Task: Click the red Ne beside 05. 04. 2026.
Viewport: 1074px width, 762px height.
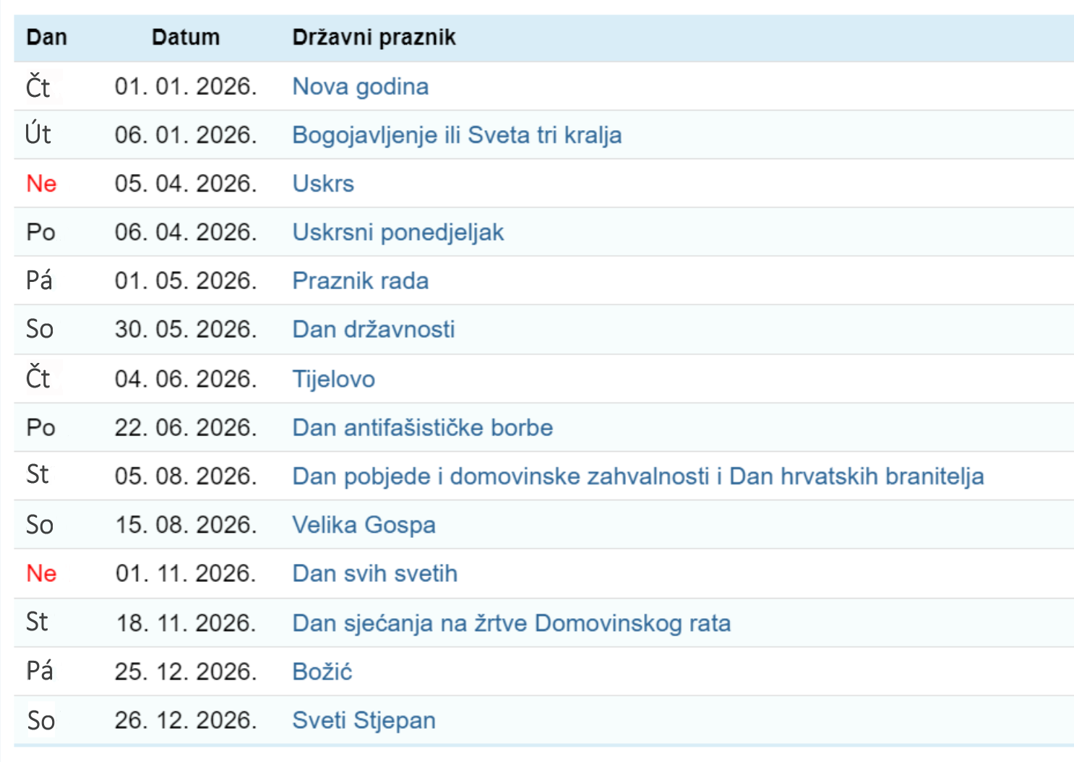Action: [x=41, y=184]
